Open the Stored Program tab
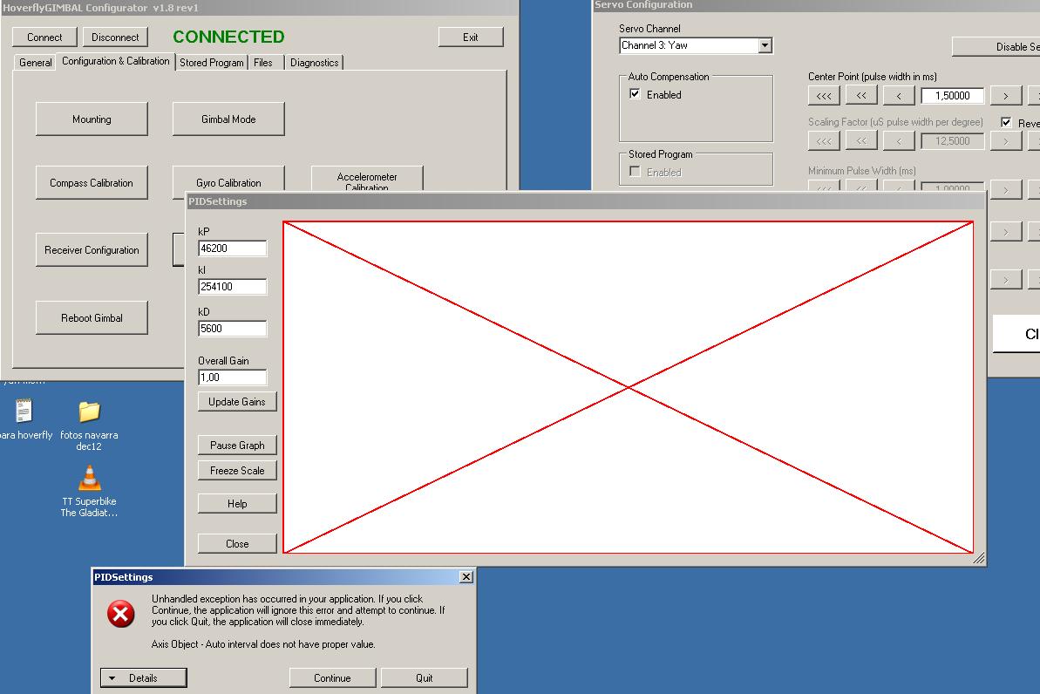 coord(212,63)
